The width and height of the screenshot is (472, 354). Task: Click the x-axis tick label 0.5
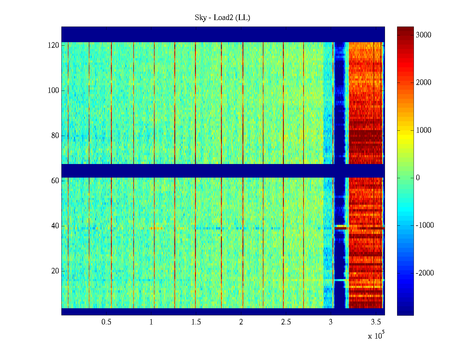(106, 322)
